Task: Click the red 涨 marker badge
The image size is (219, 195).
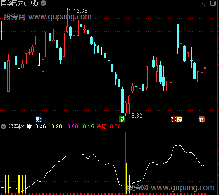Action: 173,119
